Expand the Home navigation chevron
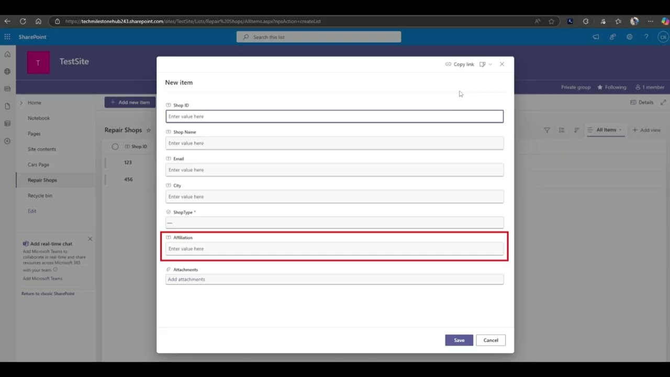This screenshot has width=670, height=377. click(x=21, y=103)
